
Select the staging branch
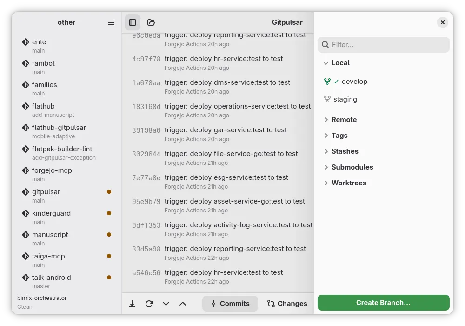[384, 99]
